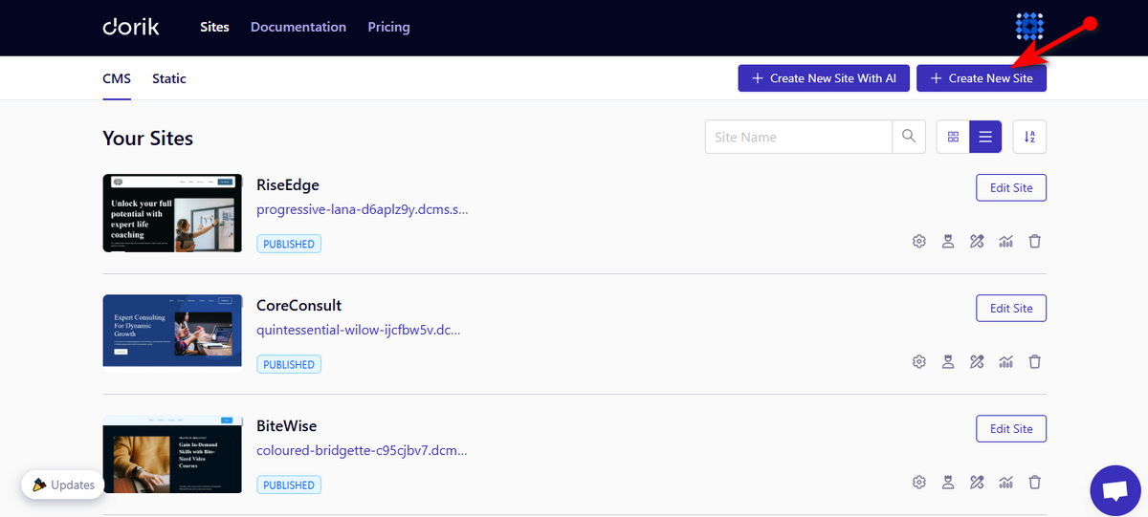Select the CMS tab

pos(117,78)
